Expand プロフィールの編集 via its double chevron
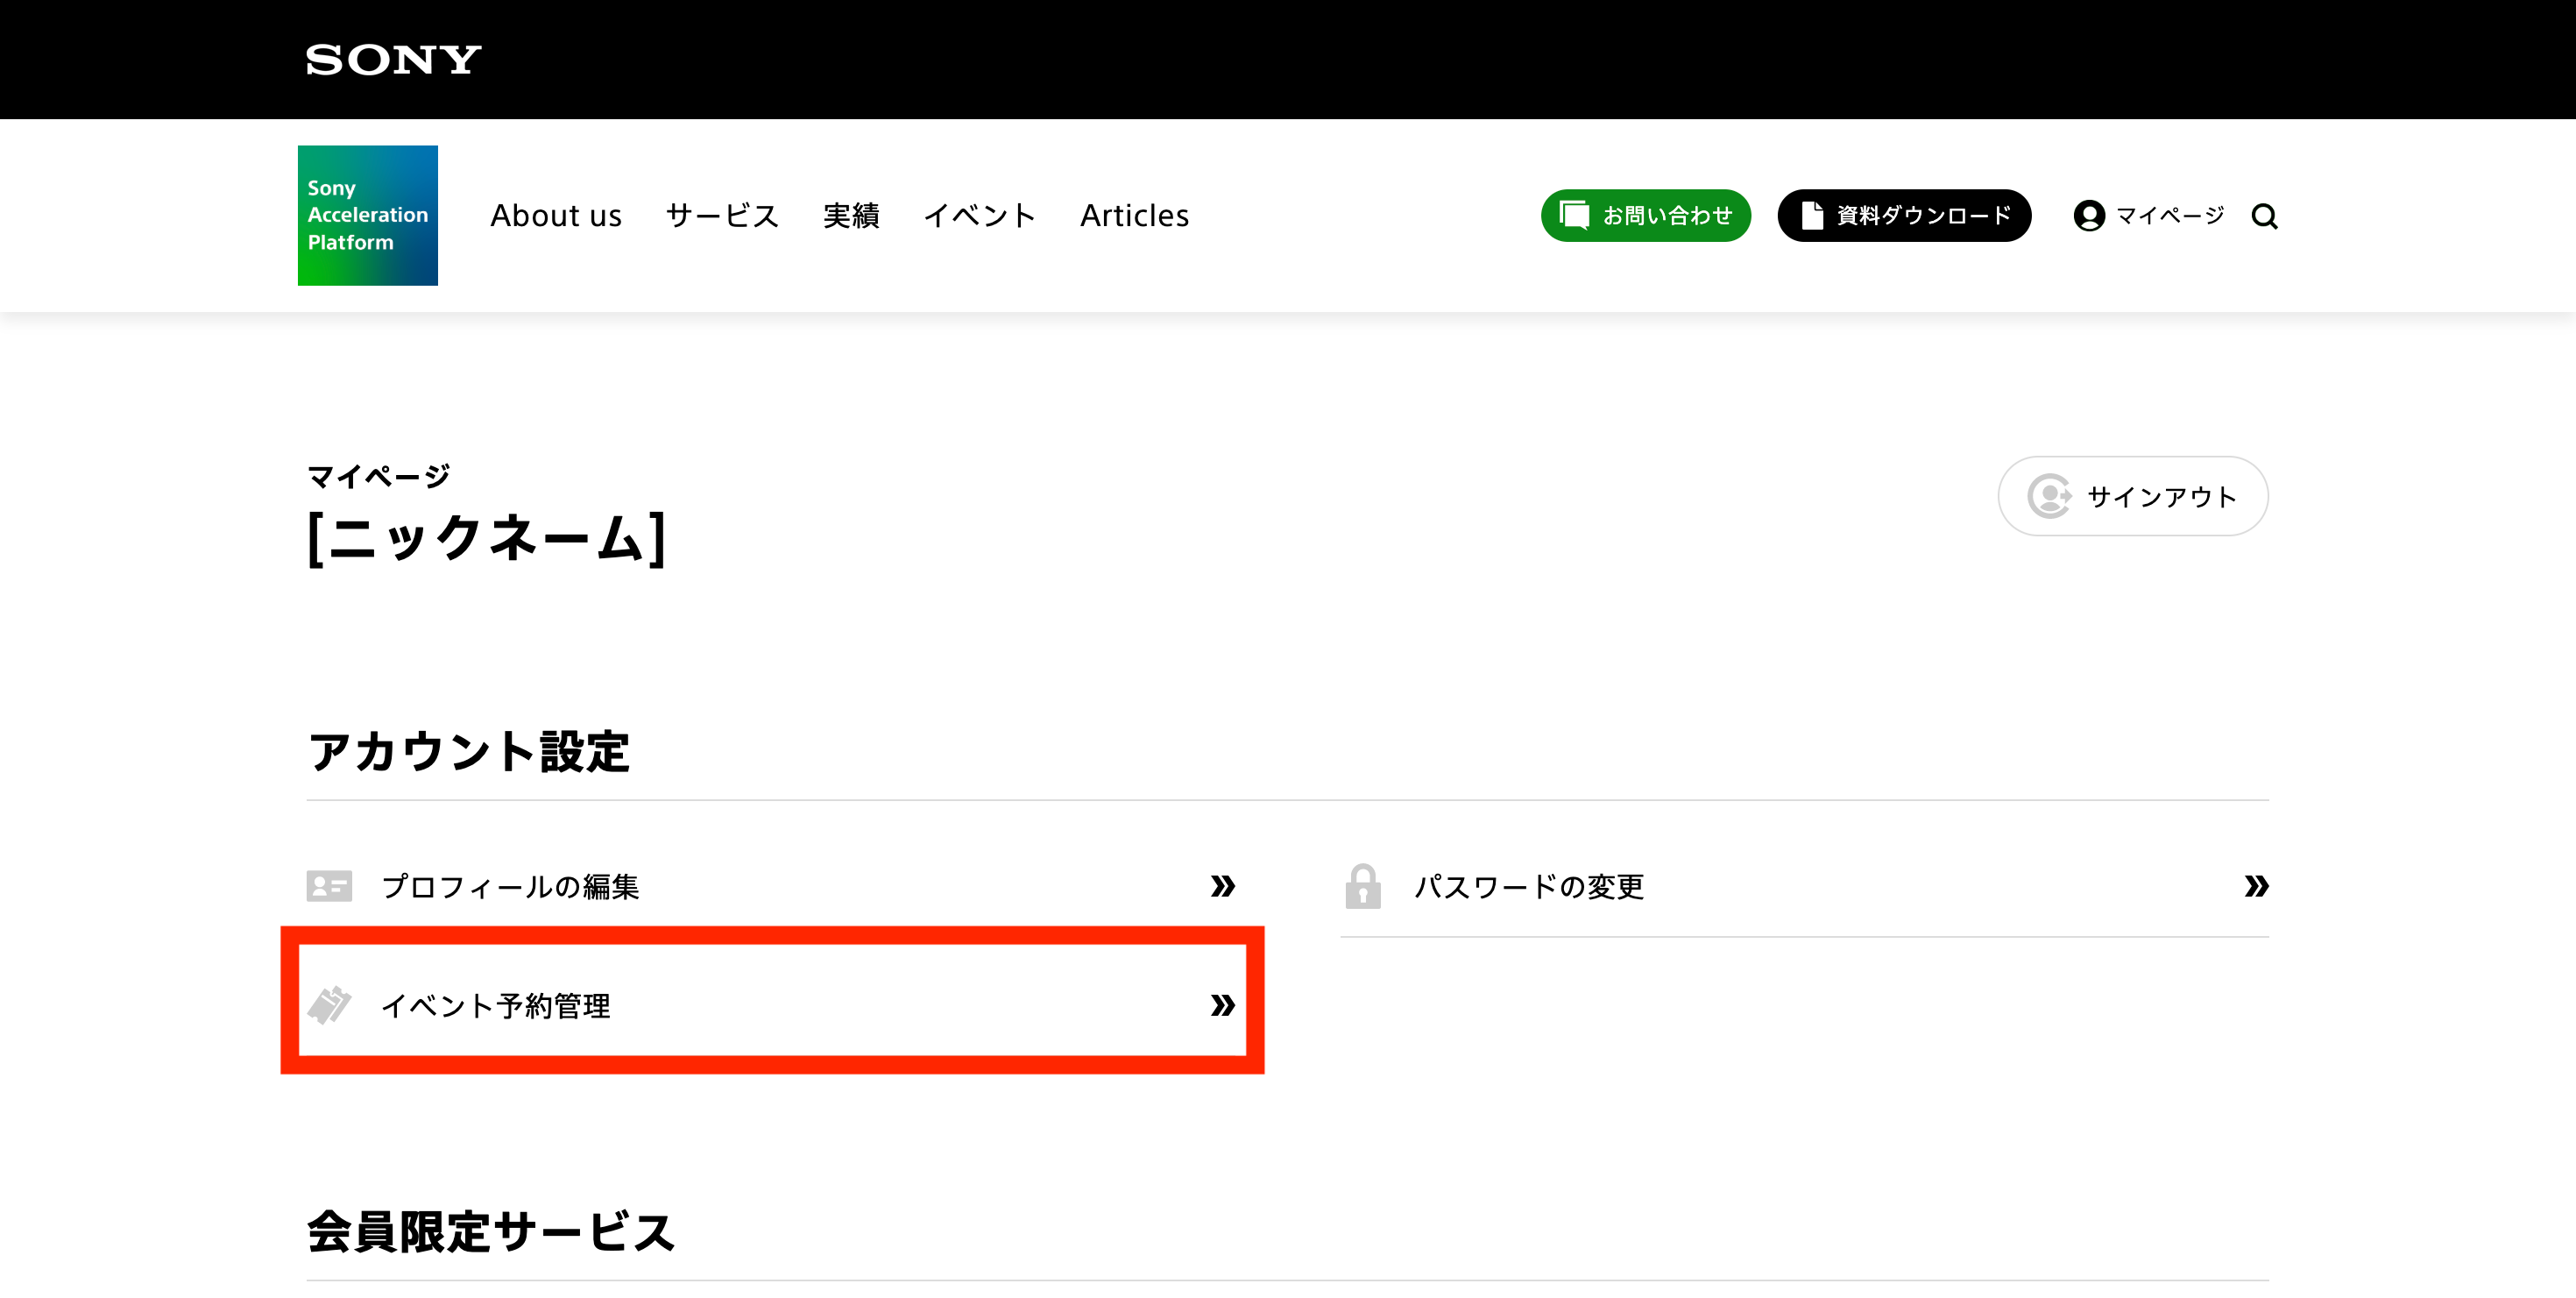This screenshot has width=2576, height=1298. coord(1222,886)
